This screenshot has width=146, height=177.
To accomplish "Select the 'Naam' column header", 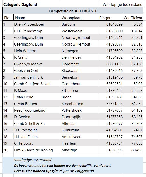I will click(x=37, y=18).
